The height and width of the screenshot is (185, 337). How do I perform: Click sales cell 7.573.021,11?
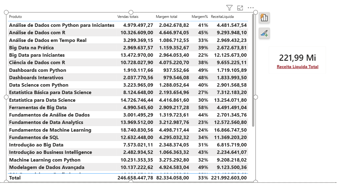(x=138, y=145)
